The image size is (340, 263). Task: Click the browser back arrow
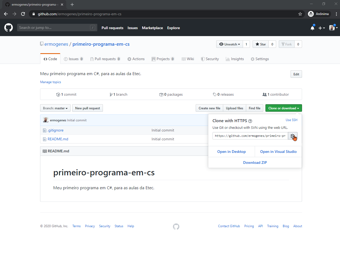pyautogui.click(x=6, y=14)
